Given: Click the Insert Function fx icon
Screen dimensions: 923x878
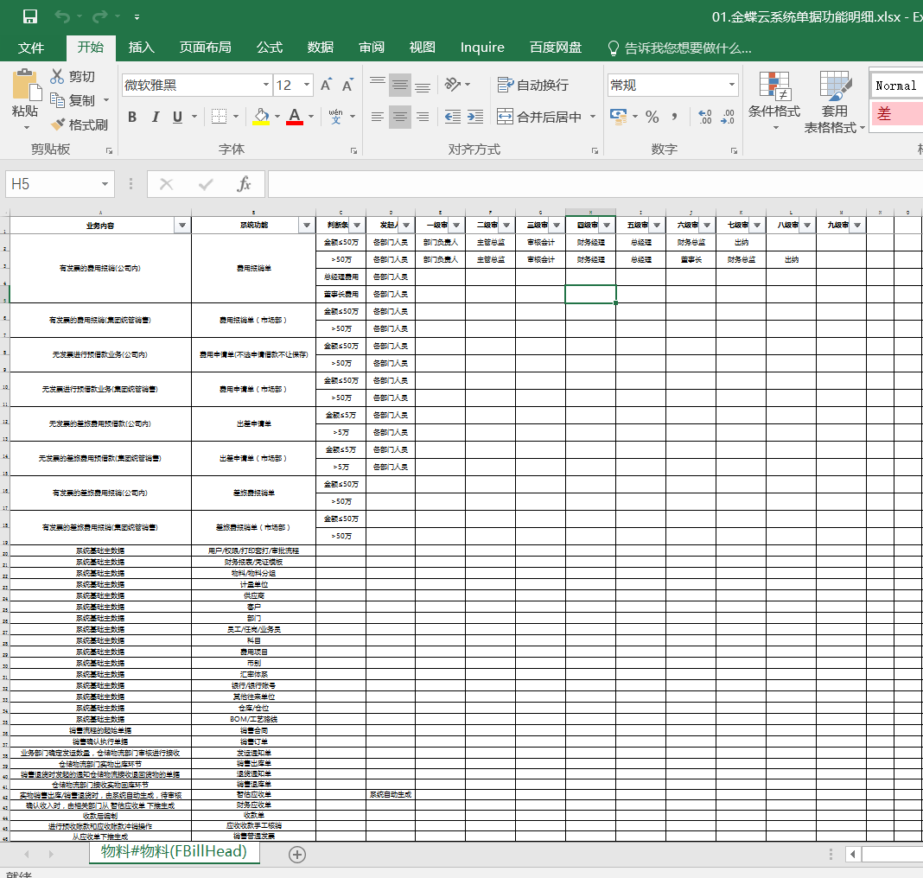Looking at the screenshot, I should pos(244,184).
